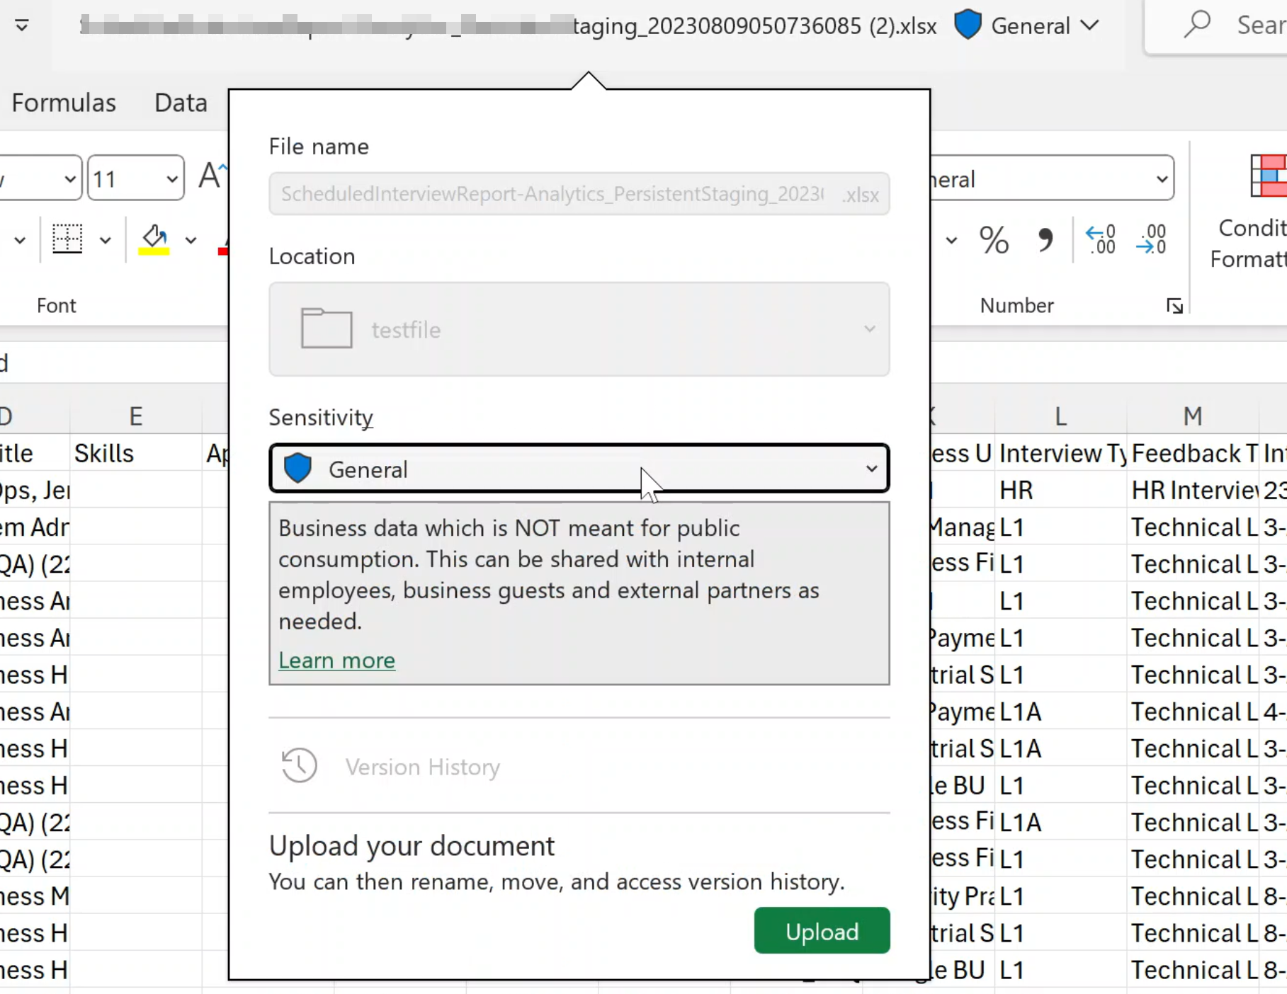This screenshot has width=1287, height=994.
Task: Follow the Learn more link
Action: (x=336, y=660)
